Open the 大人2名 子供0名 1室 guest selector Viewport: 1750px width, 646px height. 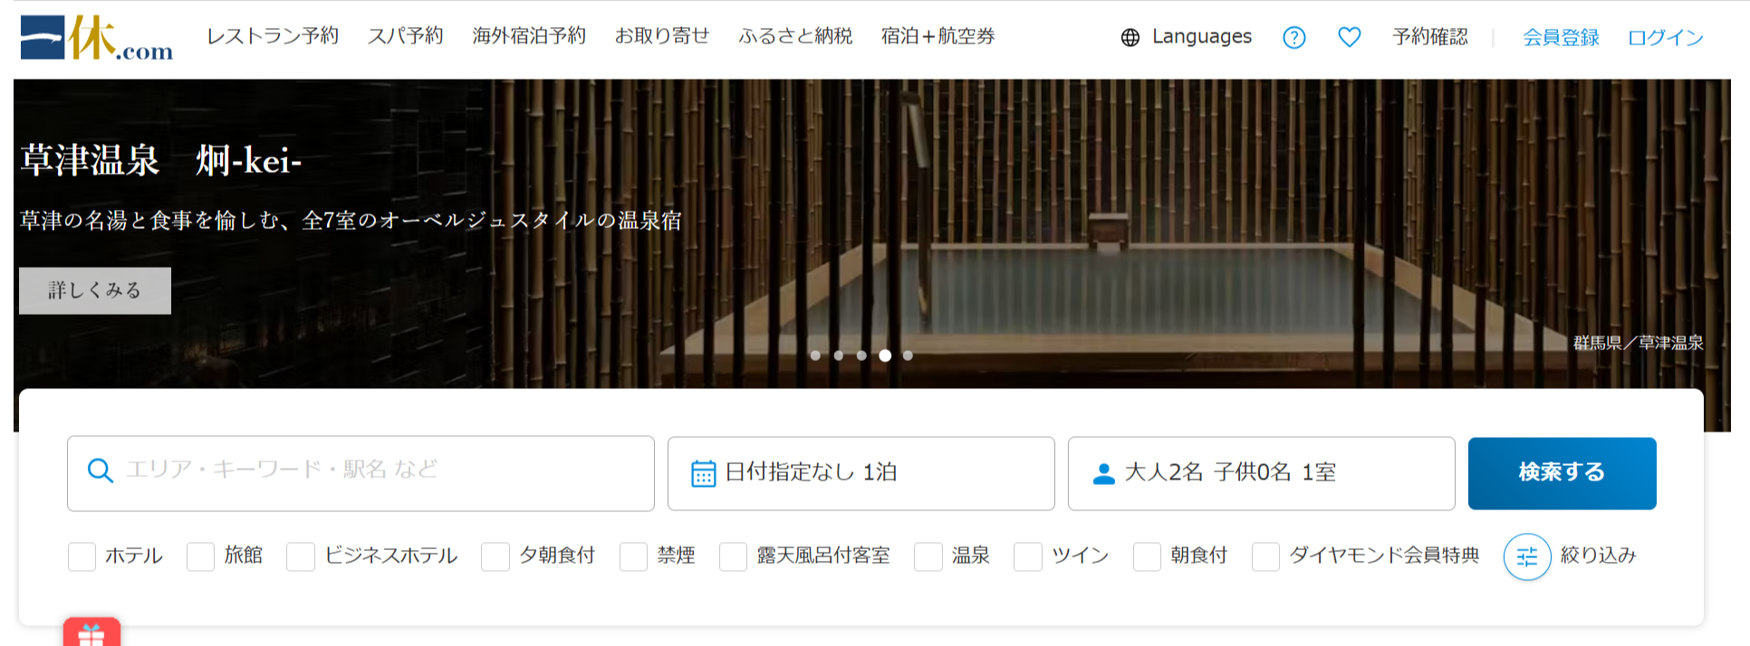(1262, 473)
